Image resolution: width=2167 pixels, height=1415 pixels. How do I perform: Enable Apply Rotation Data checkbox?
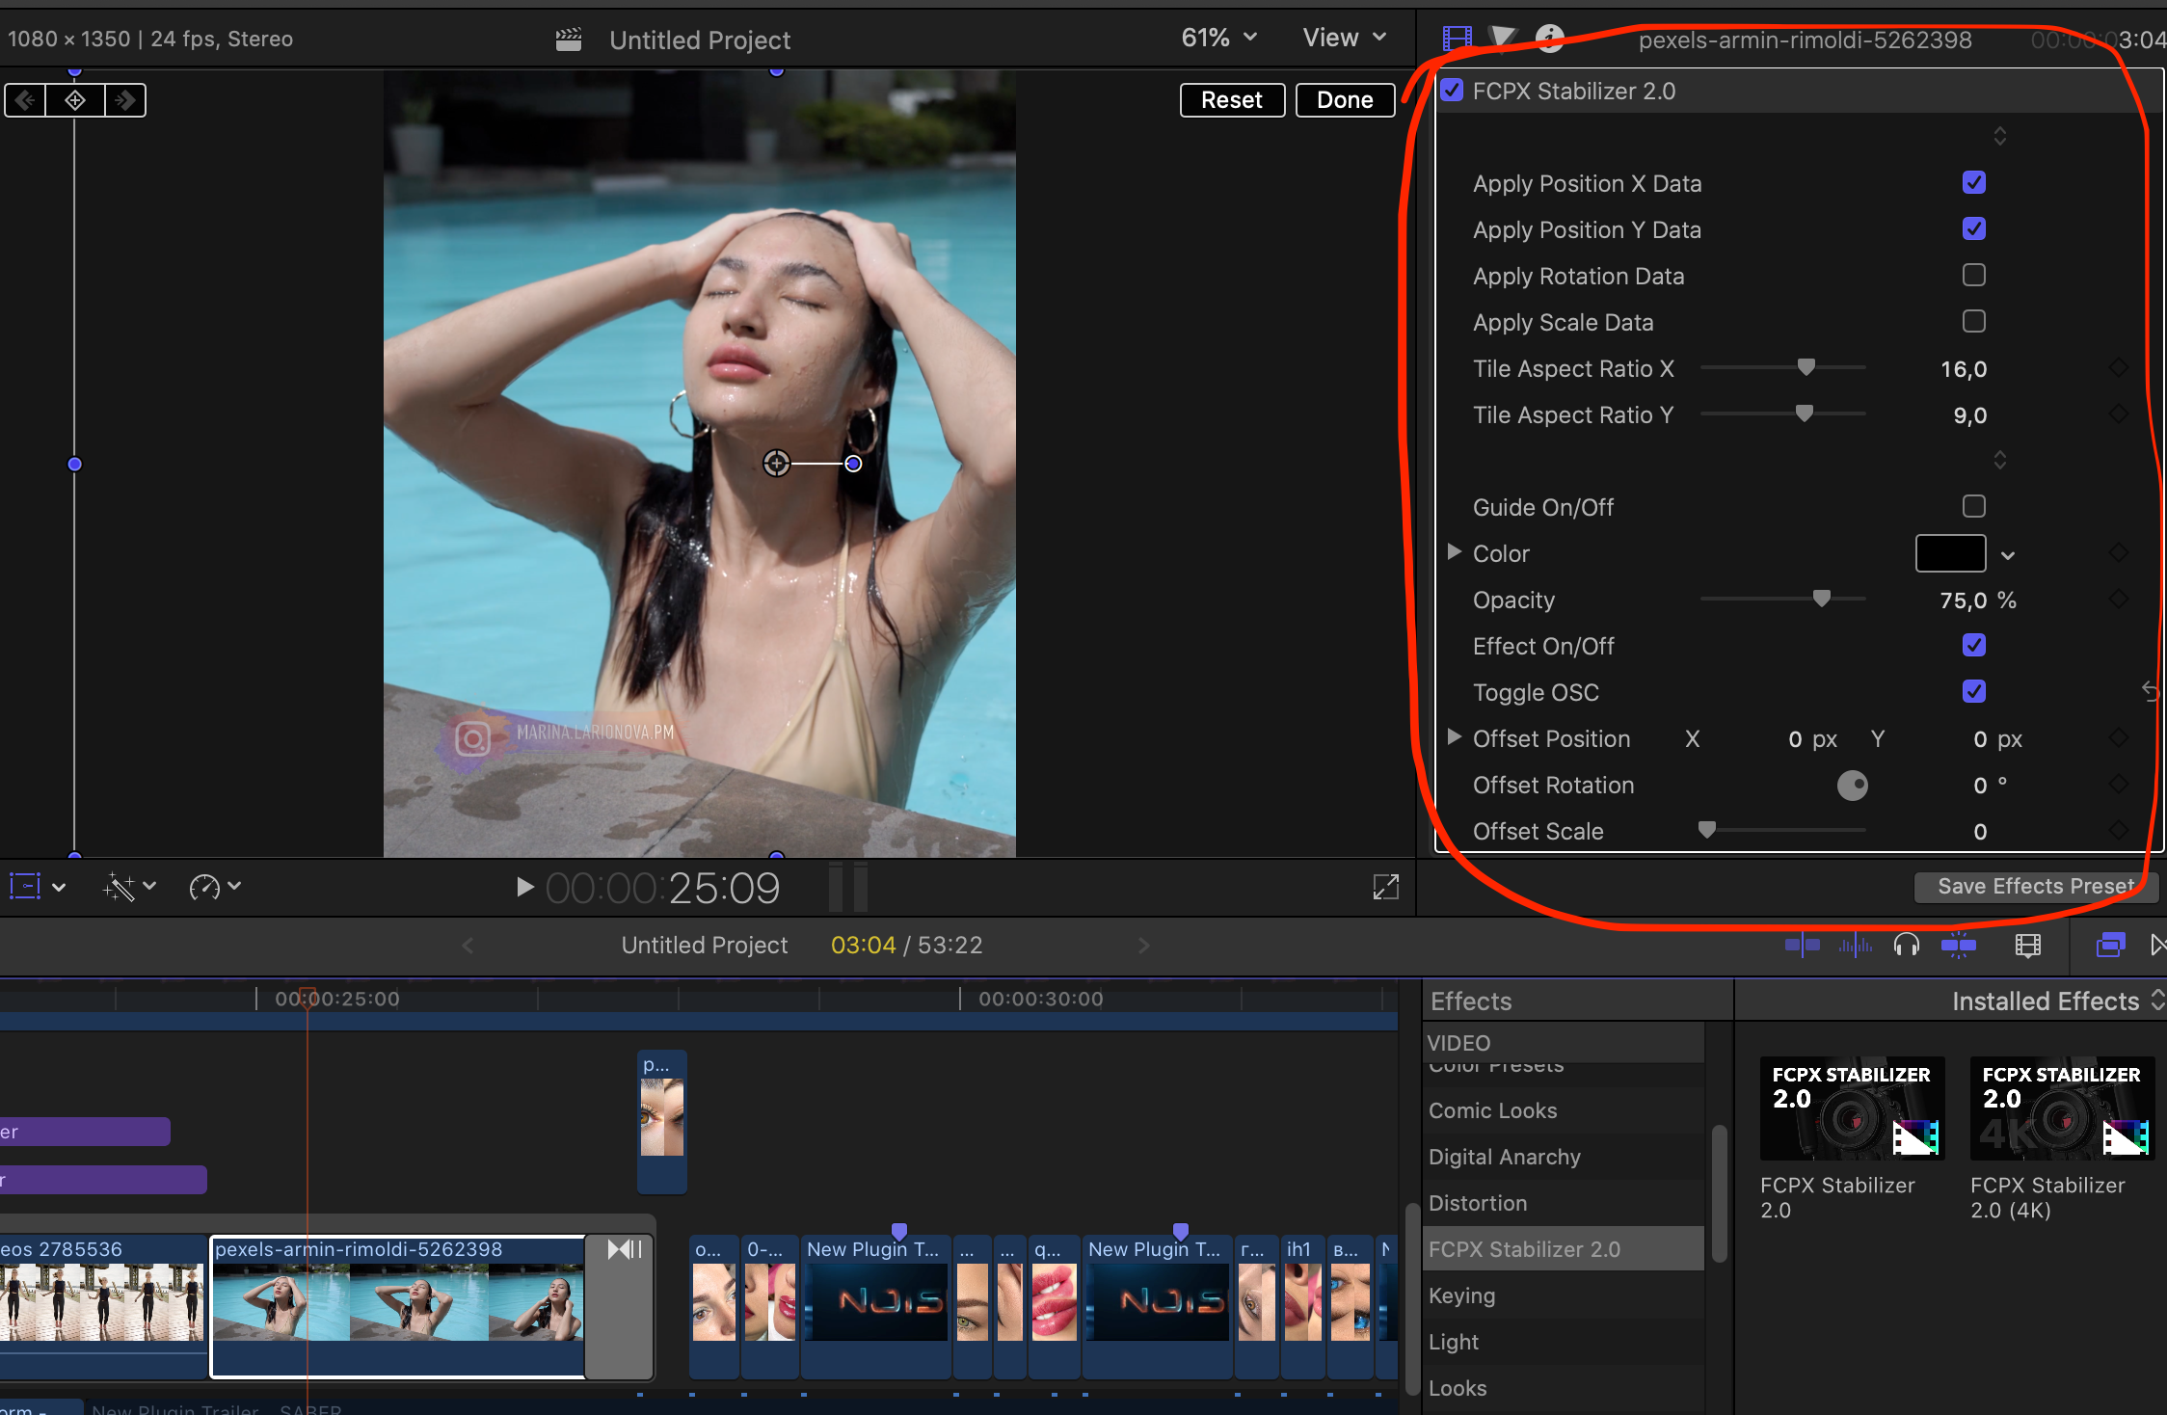click(1973, 276)
